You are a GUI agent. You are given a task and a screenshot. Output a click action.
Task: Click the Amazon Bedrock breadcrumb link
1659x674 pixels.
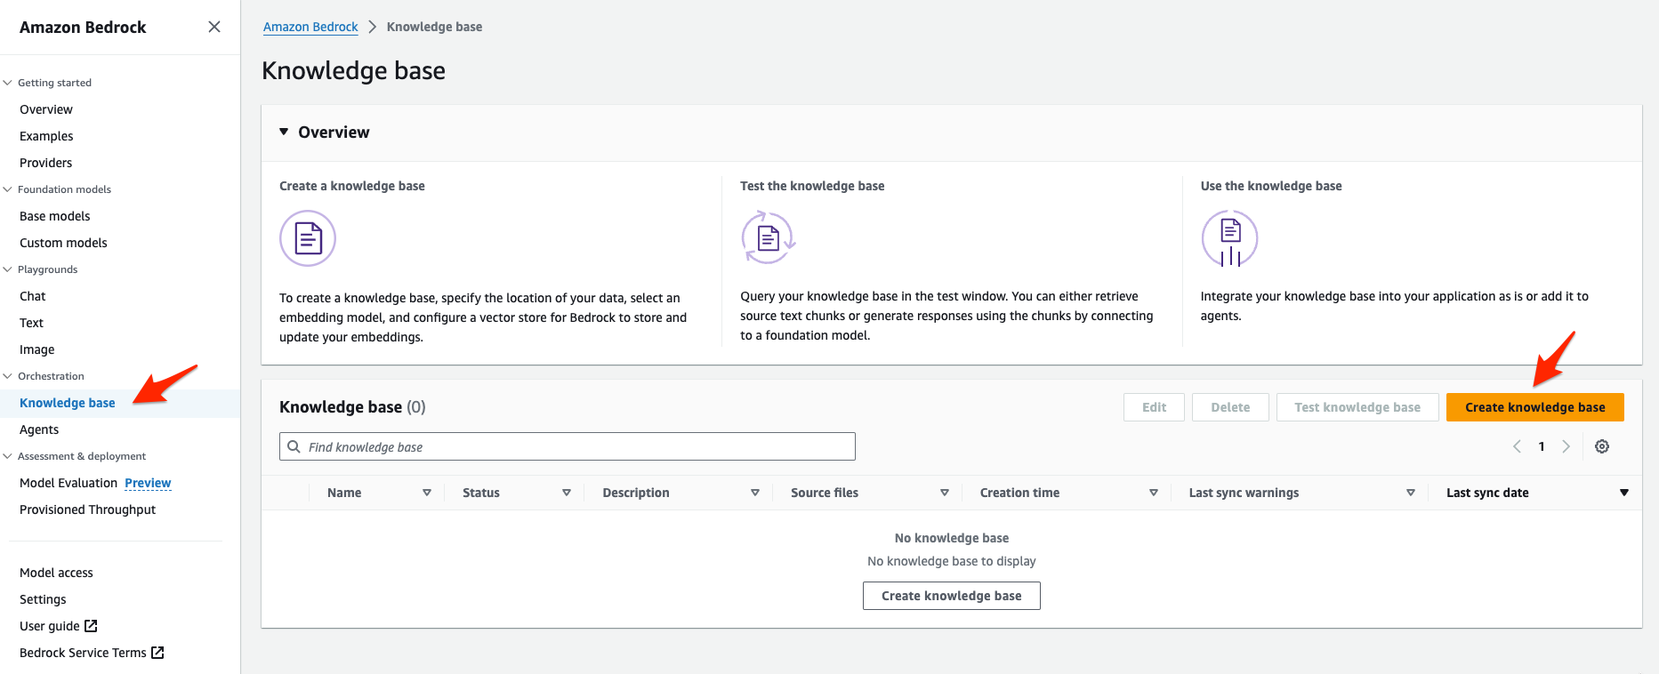(310, 27)
